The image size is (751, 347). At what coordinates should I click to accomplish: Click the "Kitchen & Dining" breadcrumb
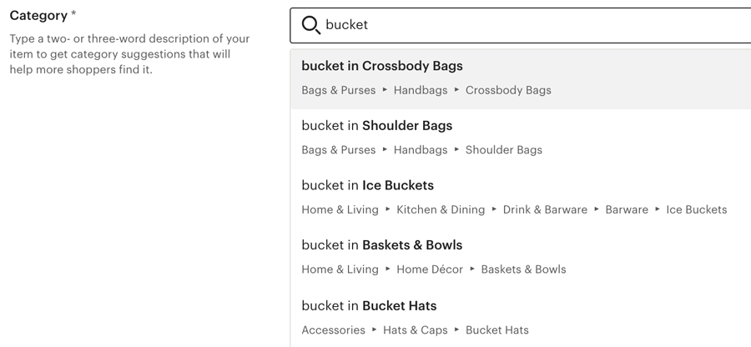click(441, 210)
